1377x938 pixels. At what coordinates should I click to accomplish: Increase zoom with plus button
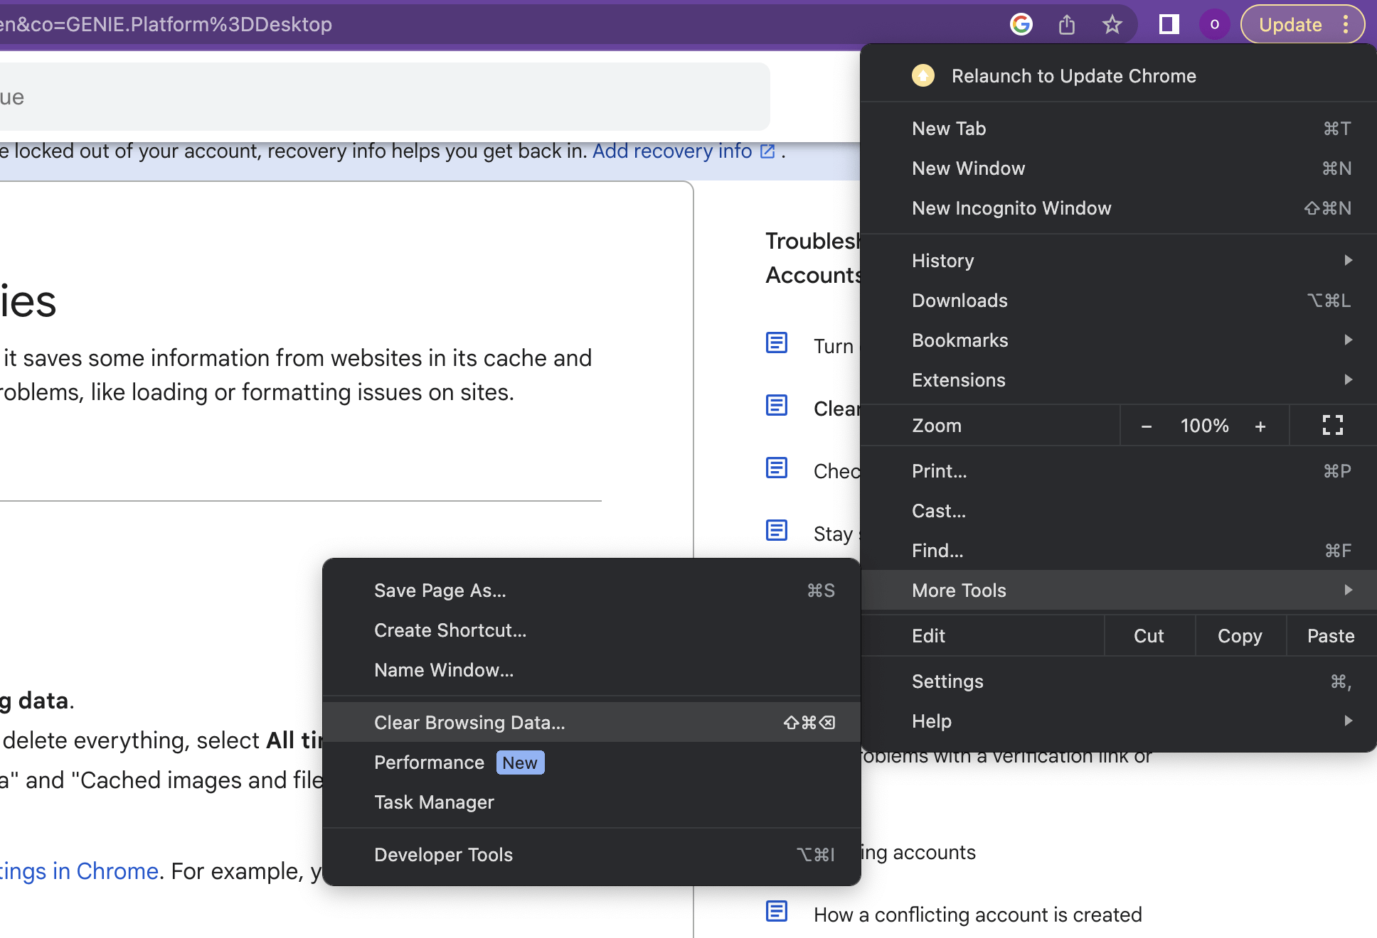[x=1260, y=426]
